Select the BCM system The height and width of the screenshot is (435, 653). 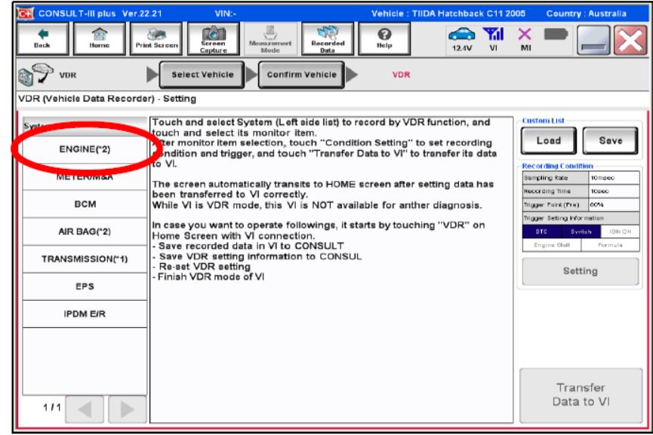pos(85,204)
